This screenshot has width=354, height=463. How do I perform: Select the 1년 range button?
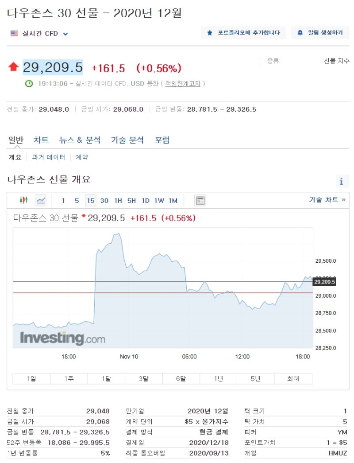[218, 378]
